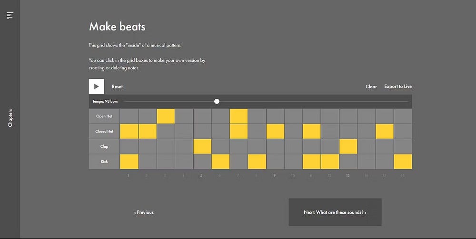The width and height of the screenshot is (476, 239).
Task: Open the Chapters sidebar panel
Action: (x=10, y=118)
